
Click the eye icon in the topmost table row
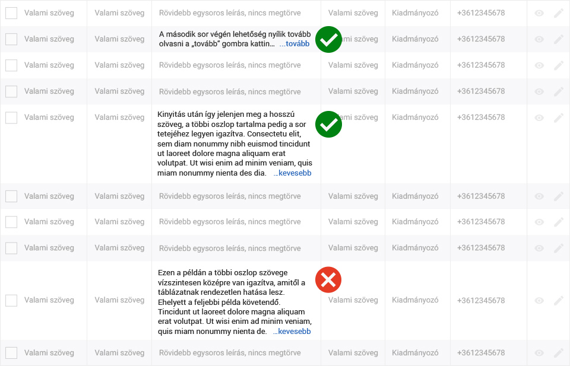click(x=539, y=13)
